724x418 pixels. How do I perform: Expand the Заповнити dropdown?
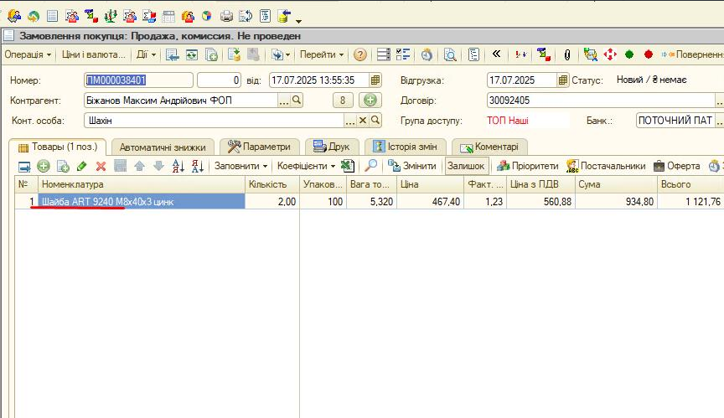tap(240, 166)
